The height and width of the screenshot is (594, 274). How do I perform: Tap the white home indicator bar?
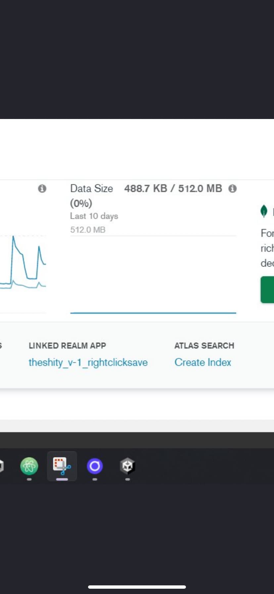[137, 587]
